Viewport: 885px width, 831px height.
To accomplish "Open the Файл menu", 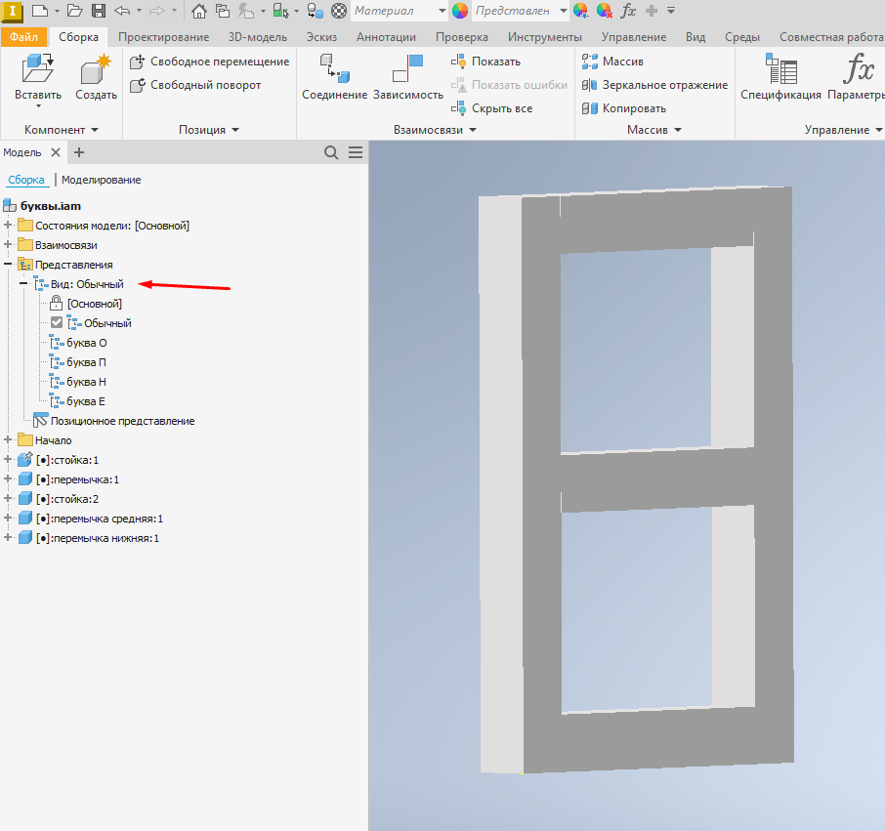I will tap(23, 37).
